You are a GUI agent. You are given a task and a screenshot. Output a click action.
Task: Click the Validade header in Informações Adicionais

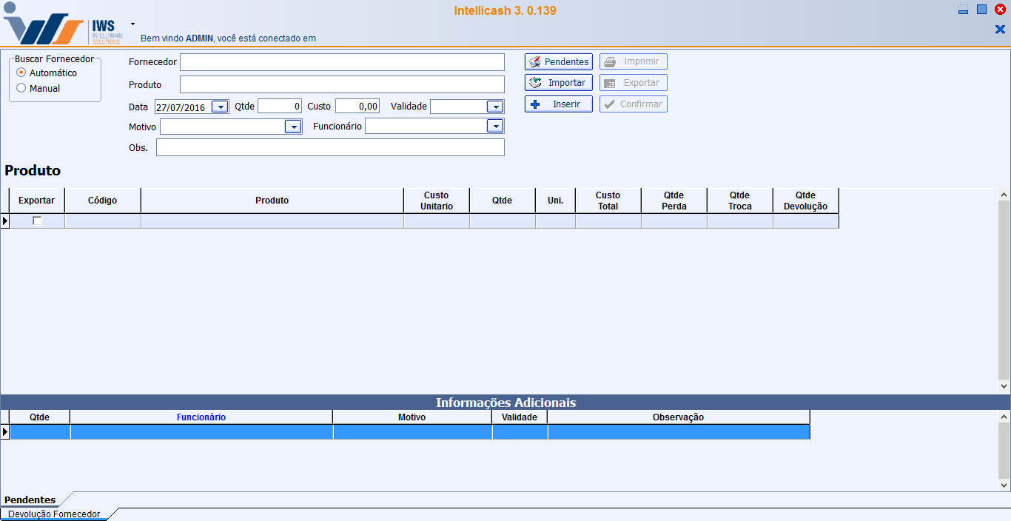520,417
